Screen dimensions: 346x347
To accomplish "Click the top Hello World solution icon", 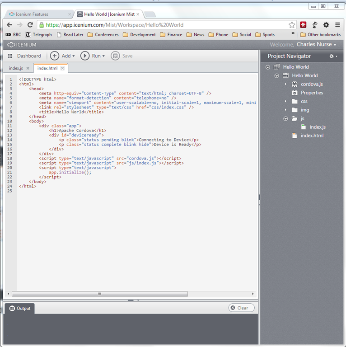I will tap(276, 67).
